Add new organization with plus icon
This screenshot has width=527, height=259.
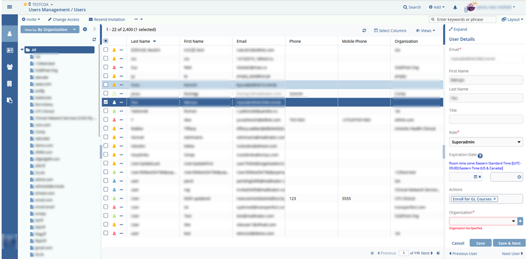520,221
